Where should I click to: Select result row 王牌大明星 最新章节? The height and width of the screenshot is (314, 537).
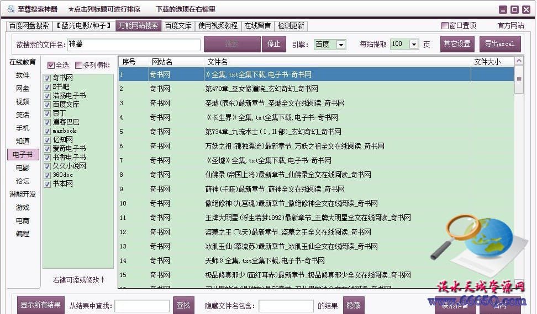click(316, 218)
